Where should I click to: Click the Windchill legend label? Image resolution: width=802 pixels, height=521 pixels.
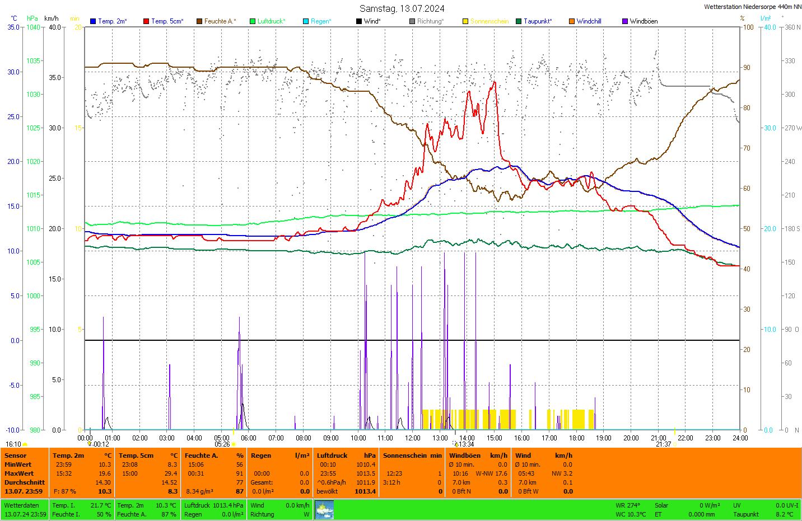pyautogui.click(x=589, y=21)
